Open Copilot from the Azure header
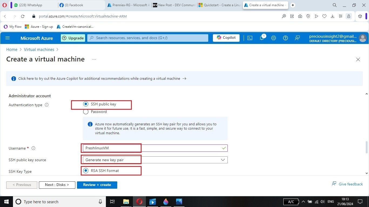369x207 pixels. click(226, 38)
